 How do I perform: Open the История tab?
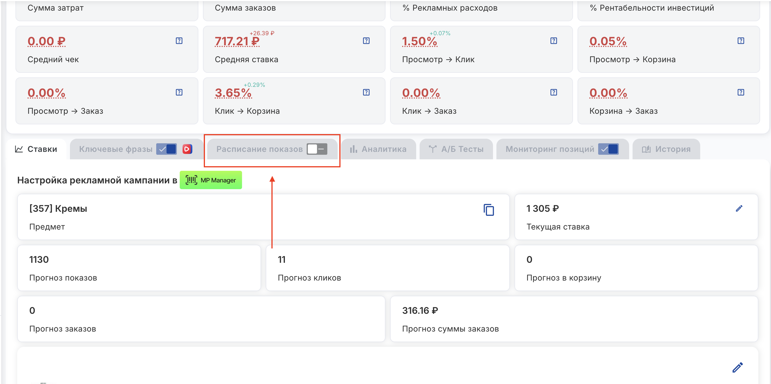click(666, 149)
